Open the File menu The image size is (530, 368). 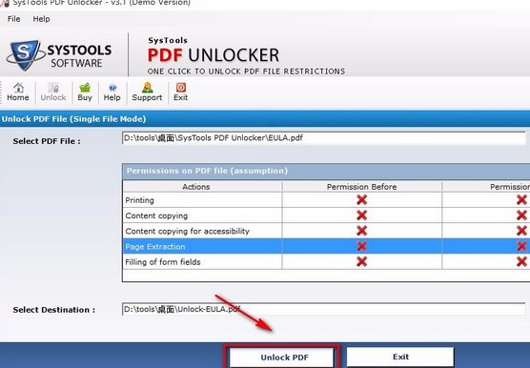14,19
